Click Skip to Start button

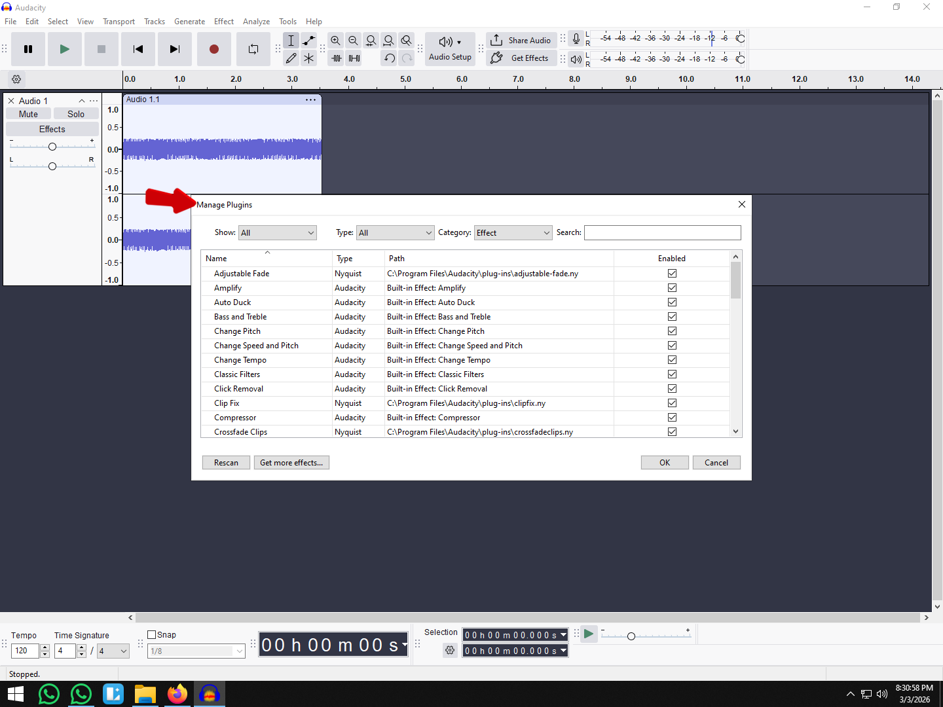138,49
